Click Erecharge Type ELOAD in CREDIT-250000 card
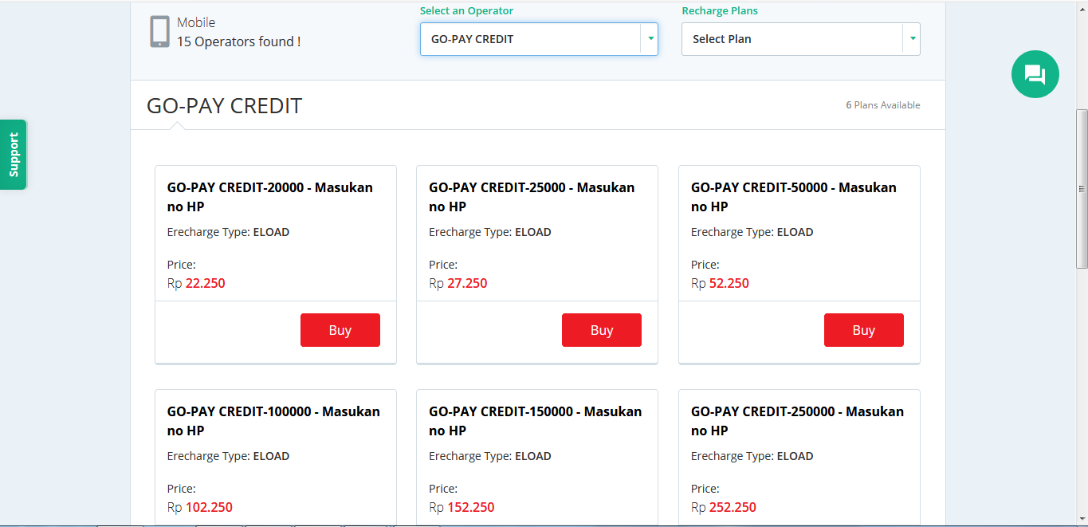Screen dimensions: 1088x527 coord(752,456)
